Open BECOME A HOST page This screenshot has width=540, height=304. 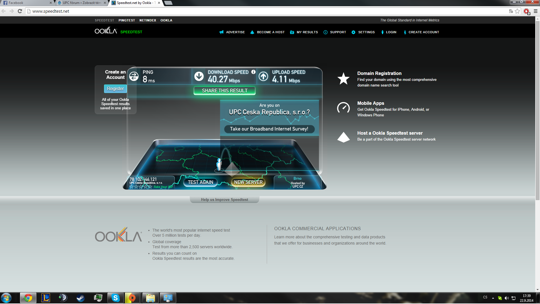(267, 32)
